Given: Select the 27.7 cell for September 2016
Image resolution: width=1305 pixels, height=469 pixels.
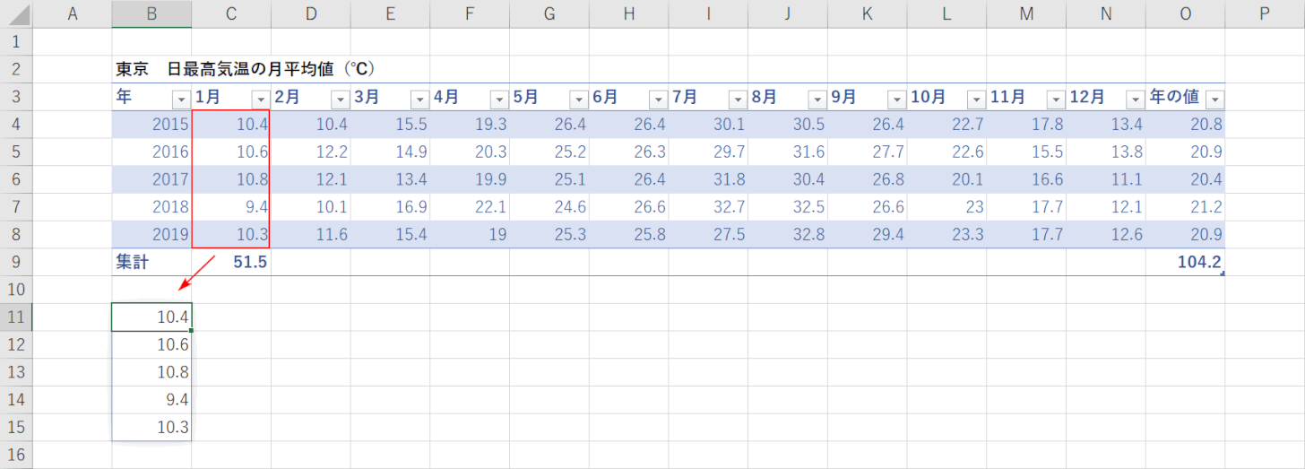Looking at the screenshot, I should pos(867,152).
